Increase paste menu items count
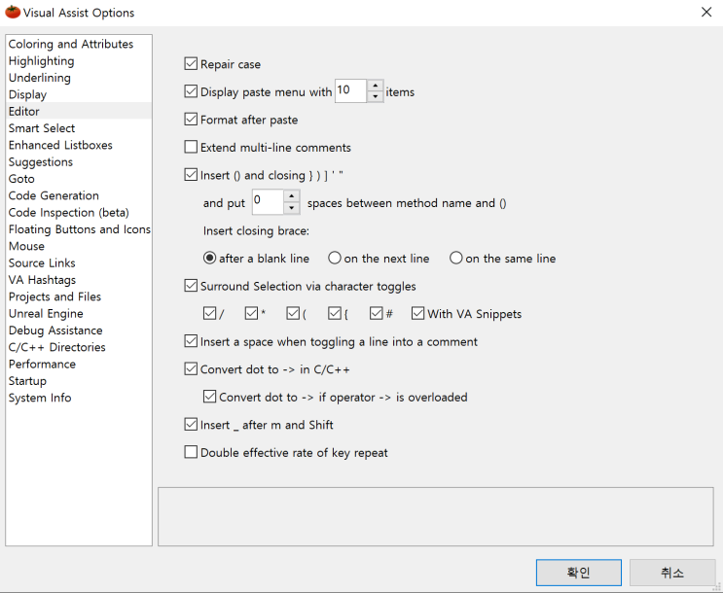The width and height of the screenshot is (723, 593). point(376,87)
